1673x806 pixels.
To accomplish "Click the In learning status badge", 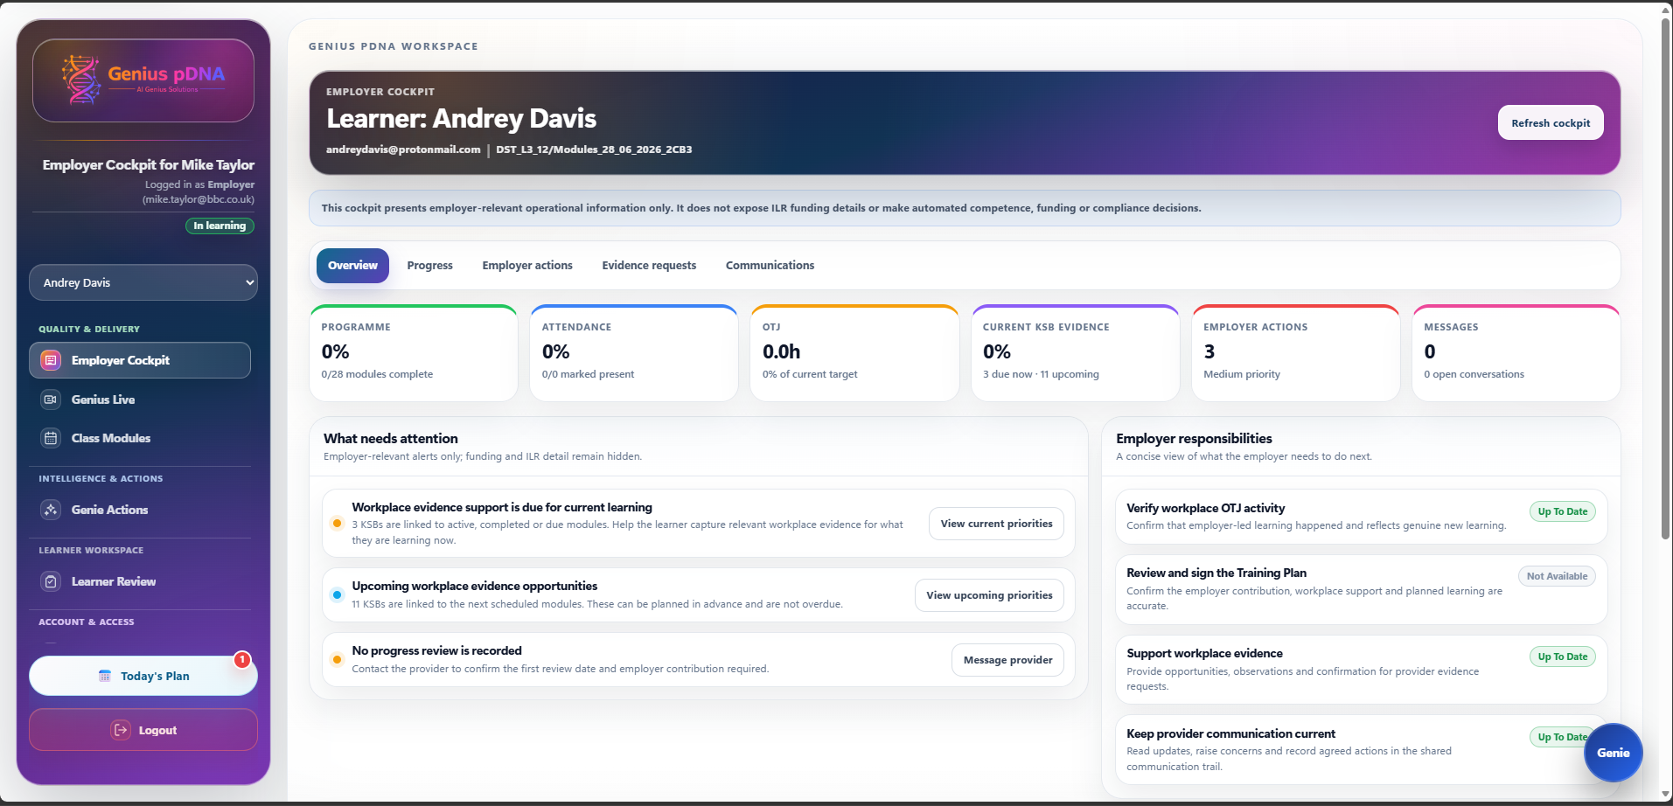I will click(220, 226).
